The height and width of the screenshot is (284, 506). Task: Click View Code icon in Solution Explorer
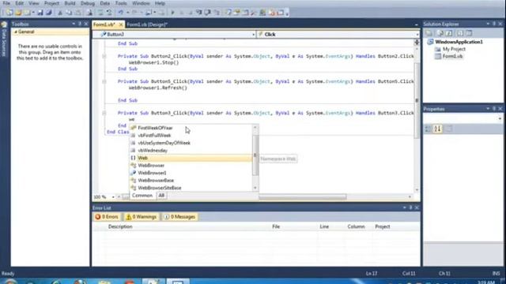[x=460, y=33]
